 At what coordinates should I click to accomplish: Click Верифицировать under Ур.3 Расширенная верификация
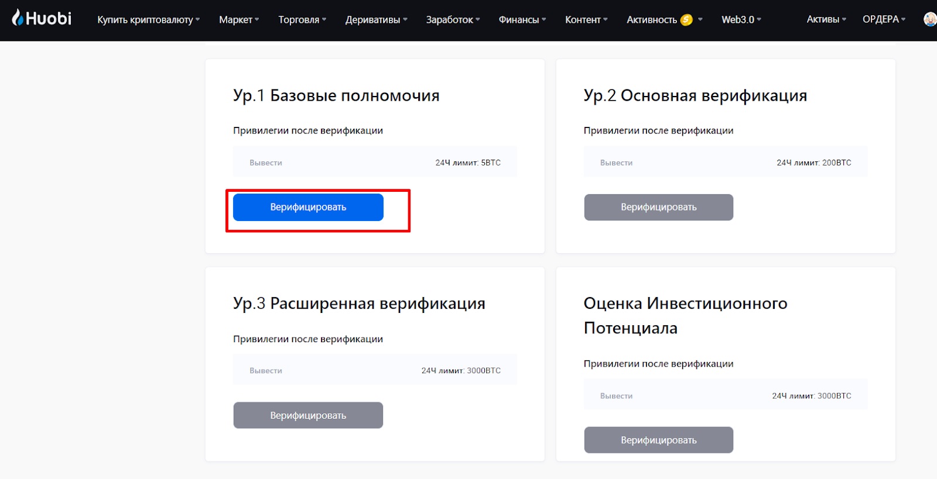[308, 415]
